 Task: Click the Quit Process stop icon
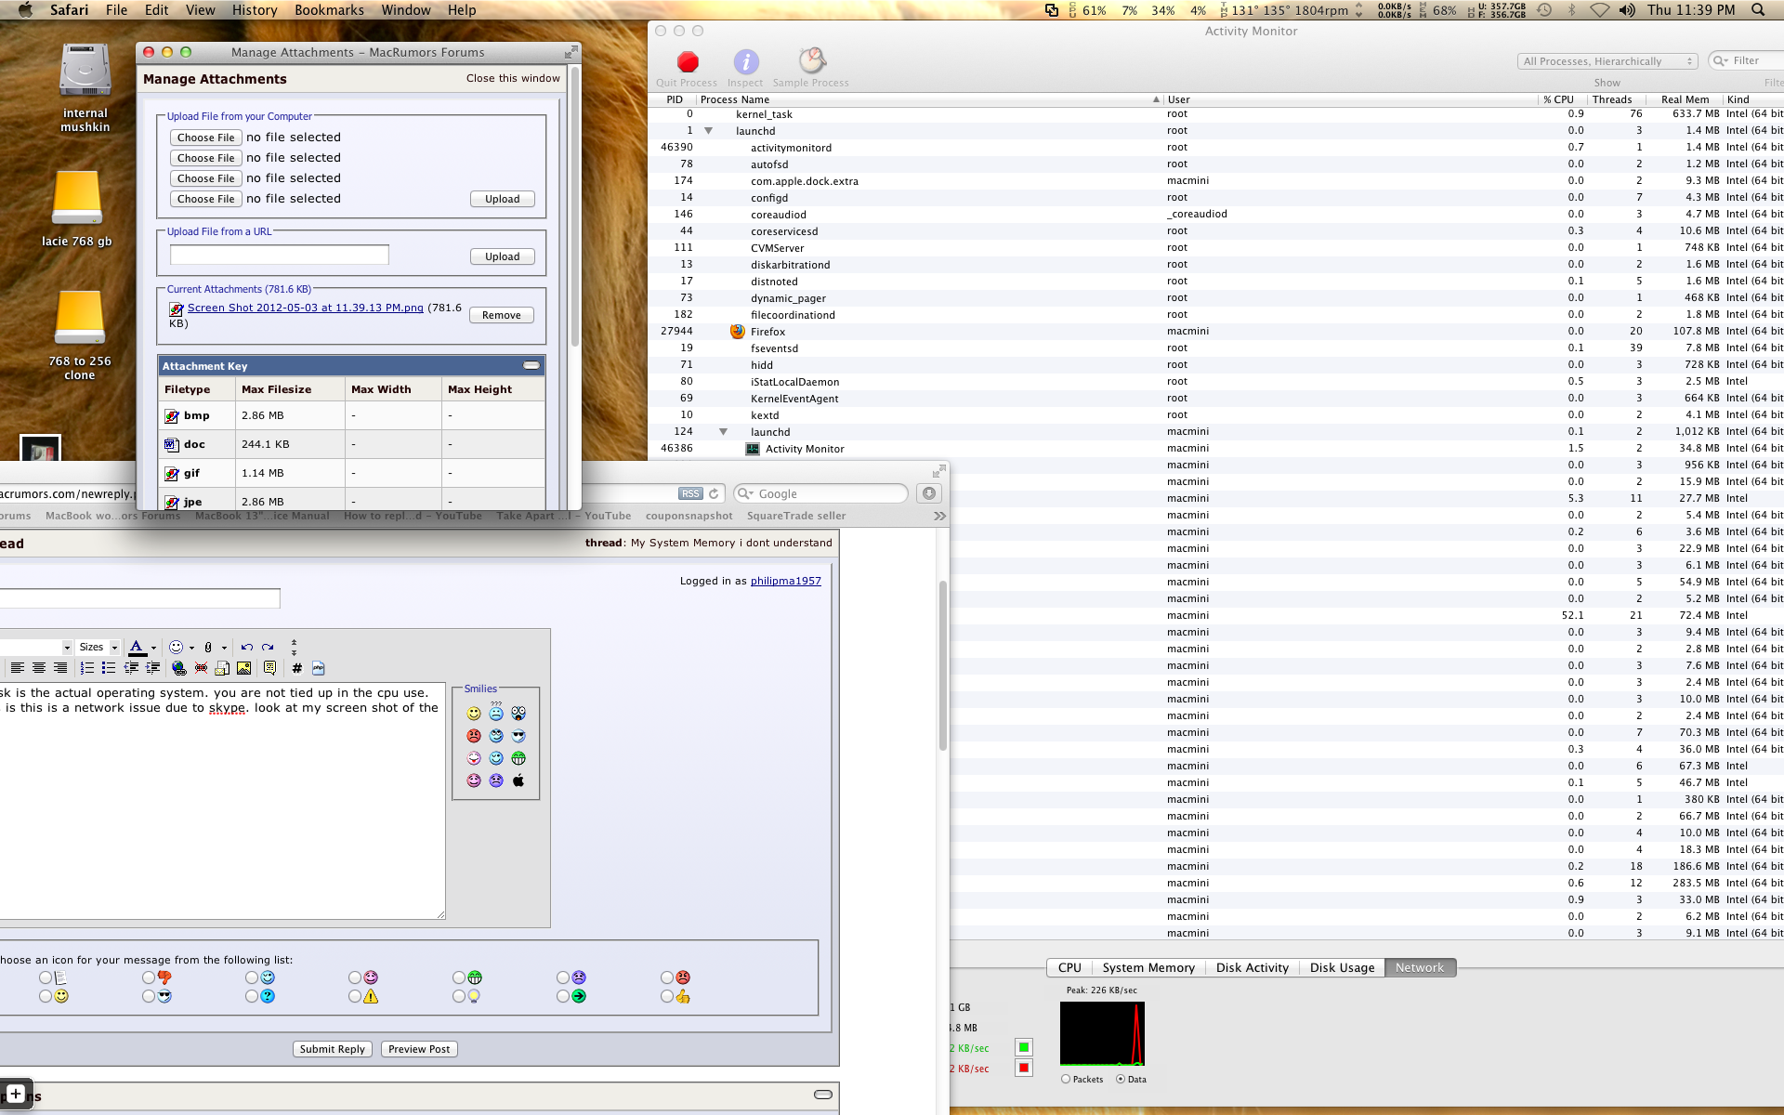688,62
